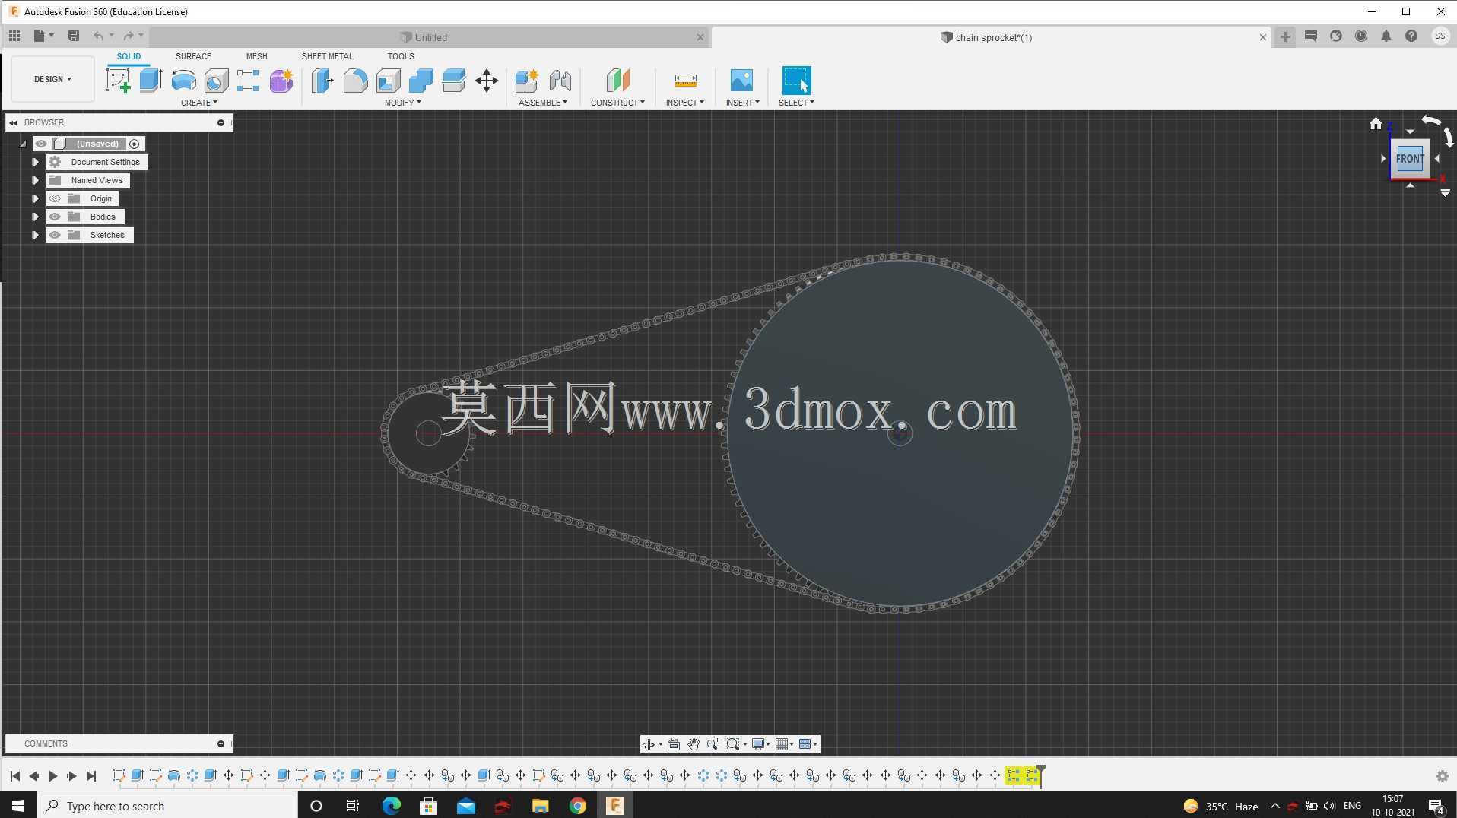Viewport: 1457px width, 818px height.
Task: Open the CREATE dropdown menu
Action: (198, 103)
